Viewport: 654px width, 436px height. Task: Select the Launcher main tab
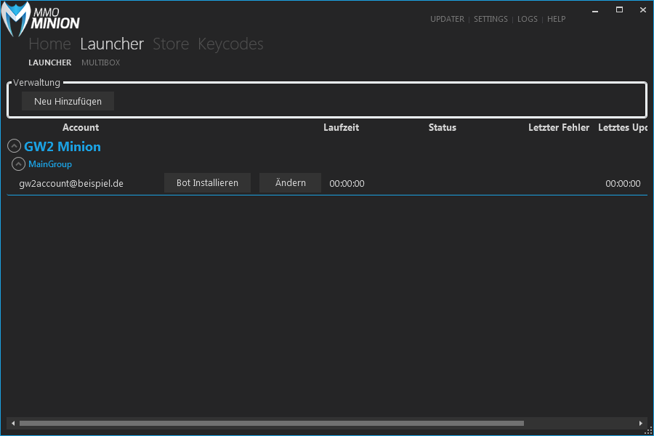[112, 44]
